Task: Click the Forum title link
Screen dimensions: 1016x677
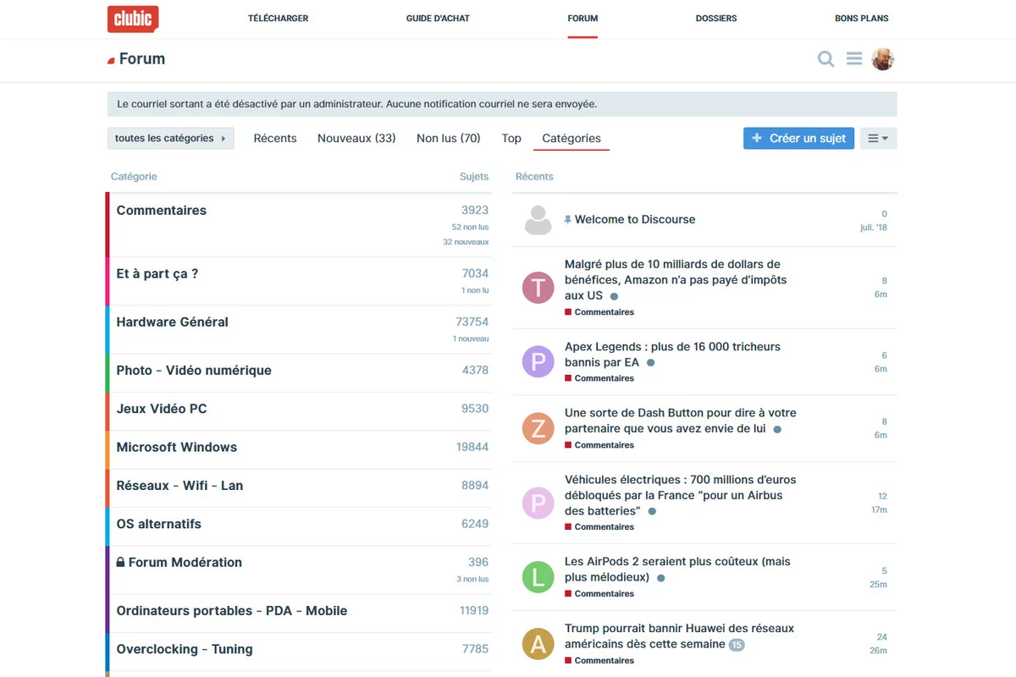Action: pos(142,59)
